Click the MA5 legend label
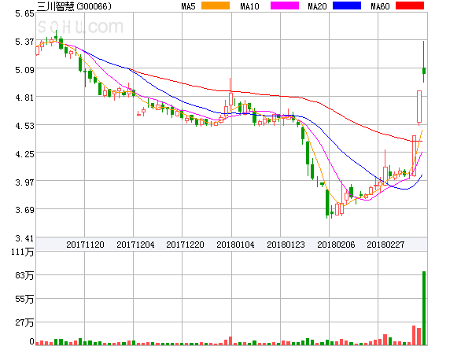Screen dimensions: 472x346 [x=188, y=6]
